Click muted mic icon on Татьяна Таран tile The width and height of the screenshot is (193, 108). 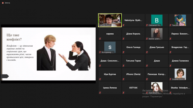coord(123,66)
